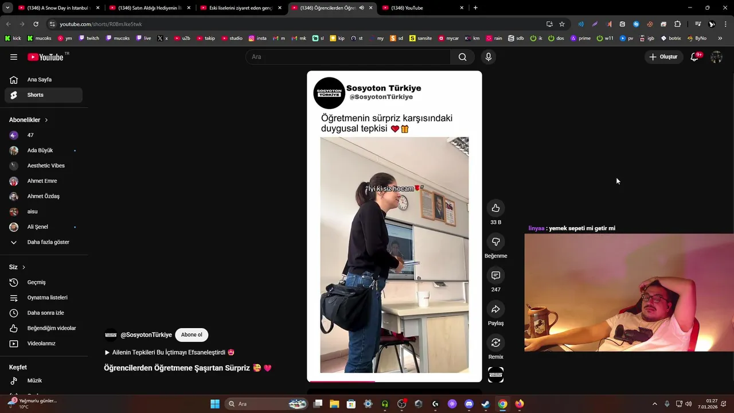Open the tab search dropdown arrow
The height and width of the screenshot is (413, 734).
pyautogui.click(x=7, y=8)
